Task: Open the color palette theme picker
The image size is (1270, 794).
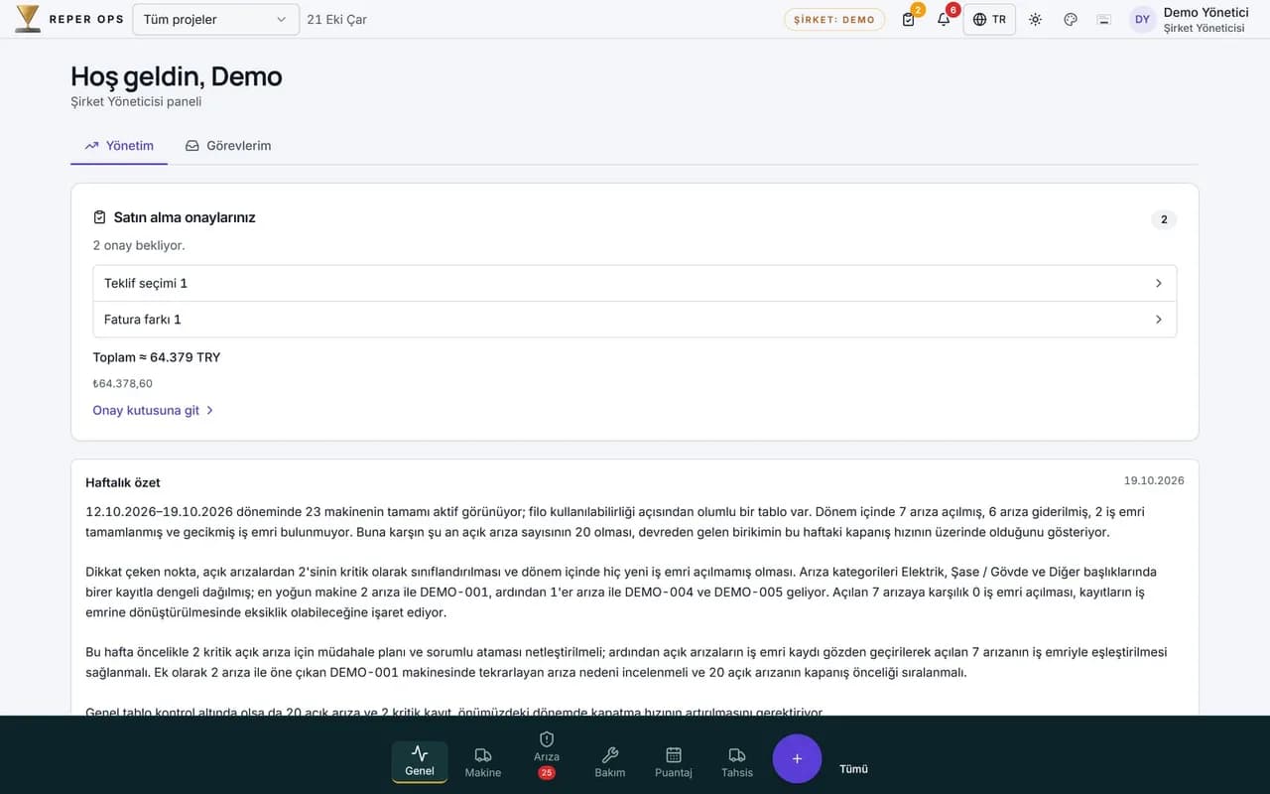Action: (1071, 19)
